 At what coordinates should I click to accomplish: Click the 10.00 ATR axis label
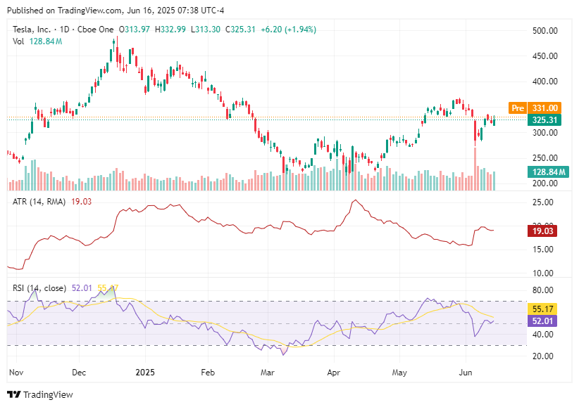click(543, 273)
